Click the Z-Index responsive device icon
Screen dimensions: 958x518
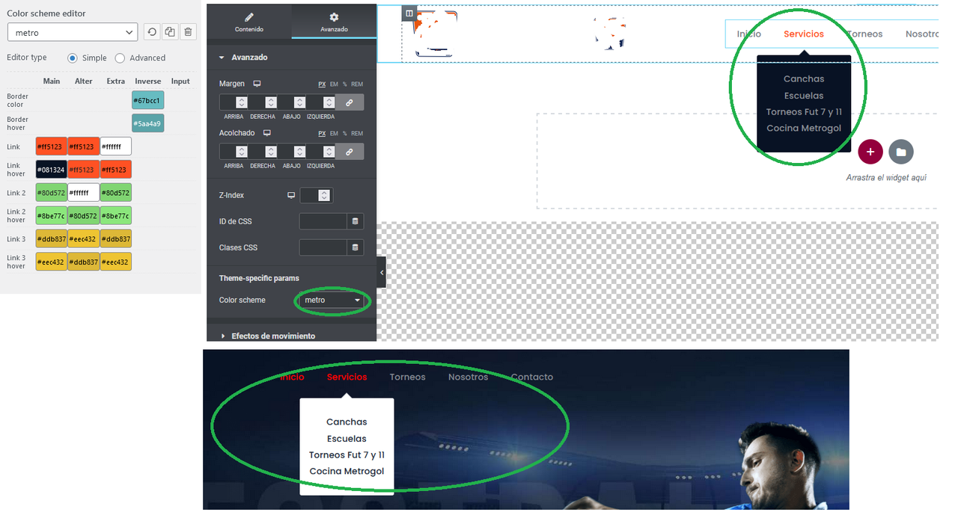[291, 195]
